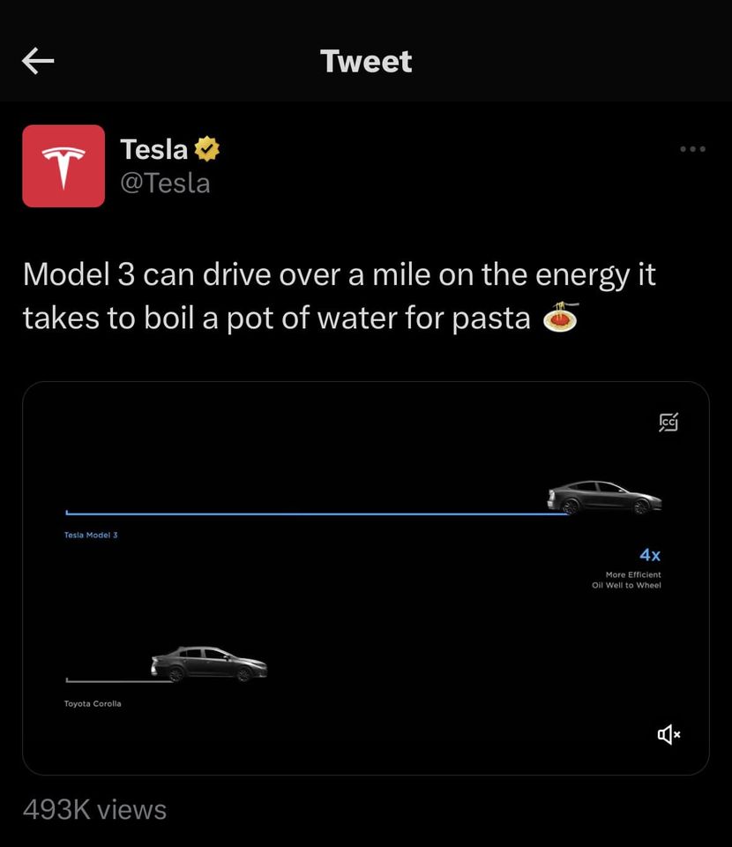Click the Tesla Model 3 car image
This screenshot has width=732, height=847.
point(604,498)
